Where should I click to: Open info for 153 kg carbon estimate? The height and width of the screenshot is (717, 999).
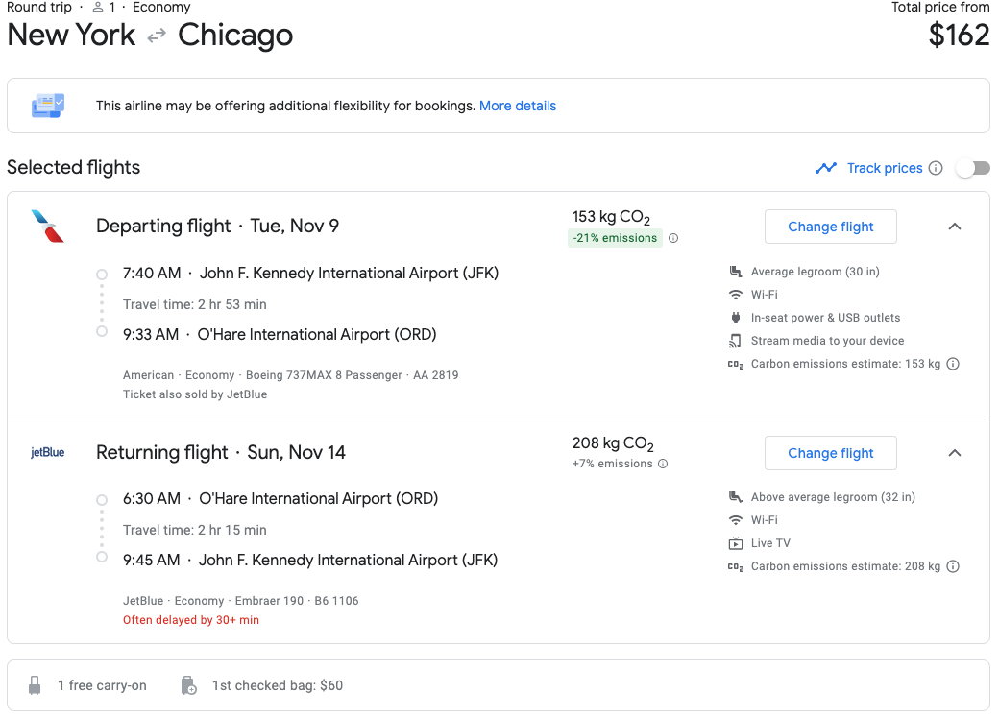point(953,364)
